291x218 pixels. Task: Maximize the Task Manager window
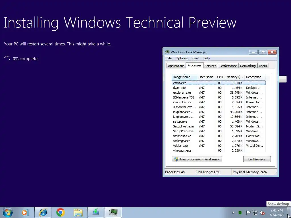coord(263,52)
